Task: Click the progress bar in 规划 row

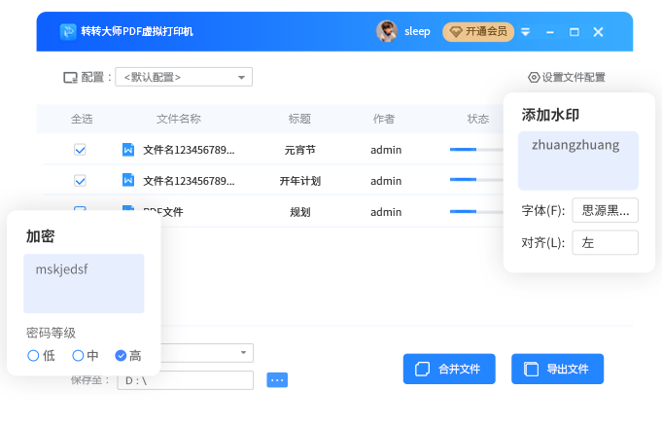Action: click(476, 211)
